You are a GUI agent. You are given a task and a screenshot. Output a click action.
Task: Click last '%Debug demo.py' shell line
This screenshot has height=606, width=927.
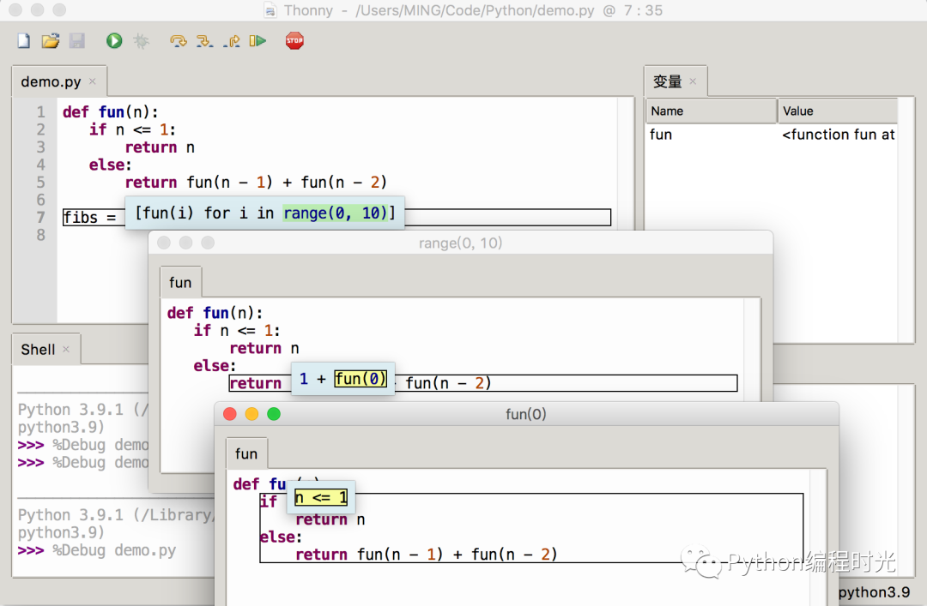click(x=114, y=550)
